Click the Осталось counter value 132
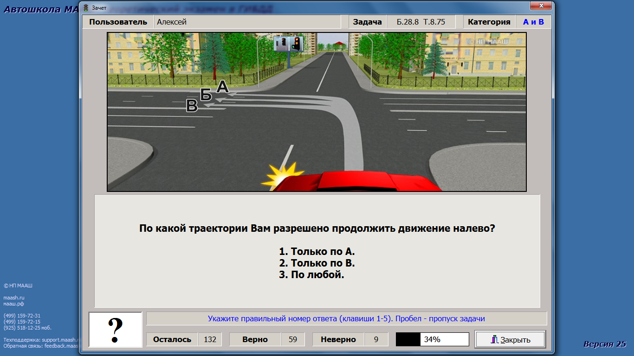This screenshot has height=356, width=634. pos(210,339)
